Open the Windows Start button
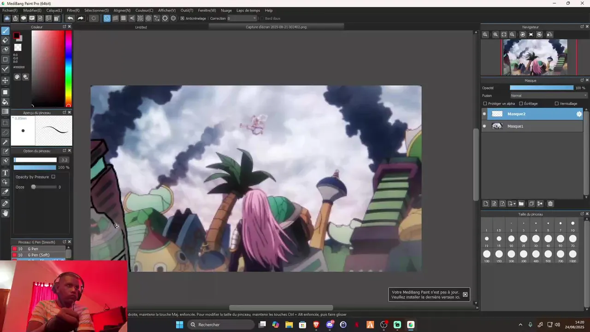Screen dimensions: 590x332 (179, 325)
